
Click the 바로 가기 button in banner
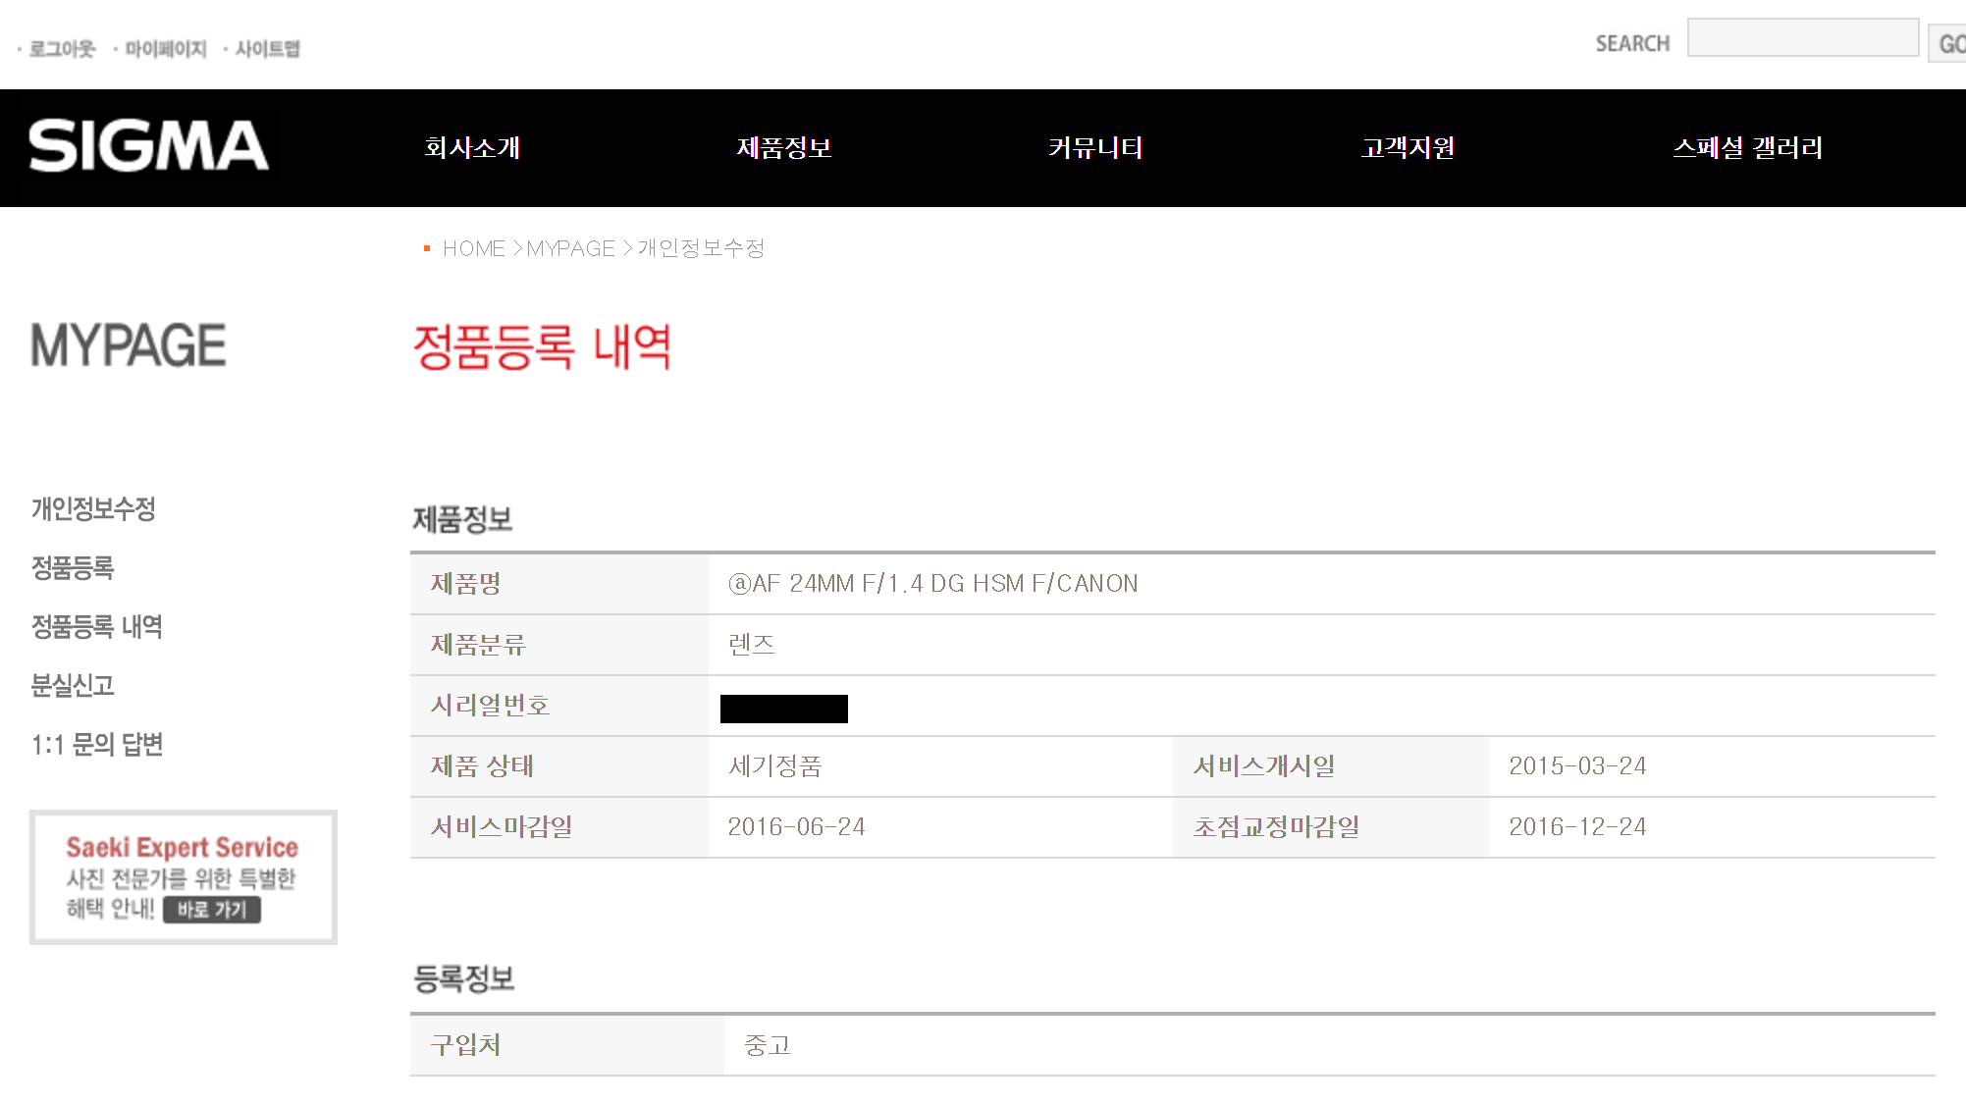click(x=212, y=910)
